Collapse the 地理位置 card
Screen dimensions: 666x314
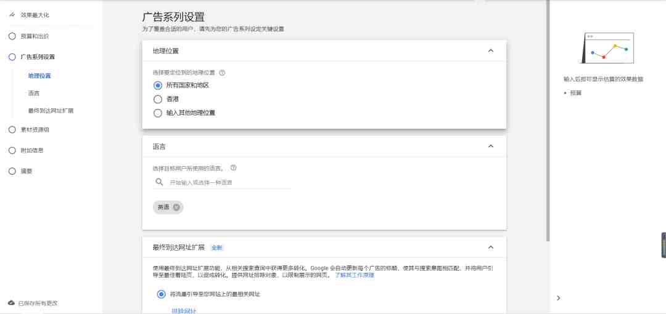click(491, 51)
